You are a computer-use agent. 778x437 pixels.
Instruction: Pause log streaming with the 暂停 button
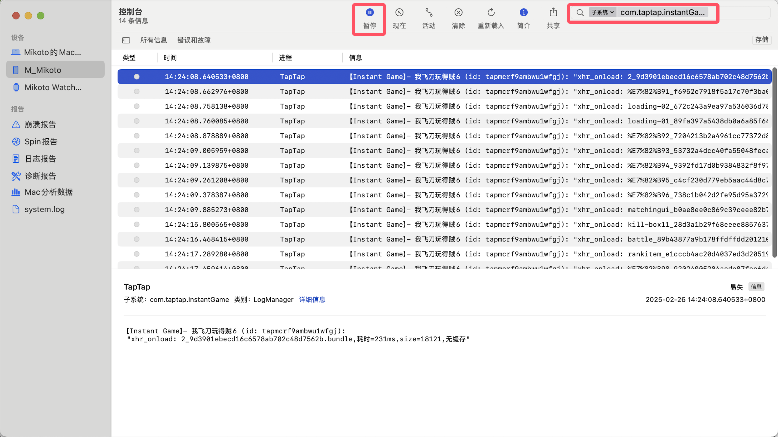369,19
